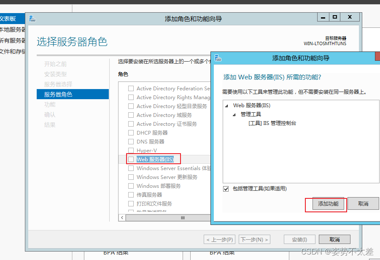Check Active Directory Rights Management role

point(131,97)
